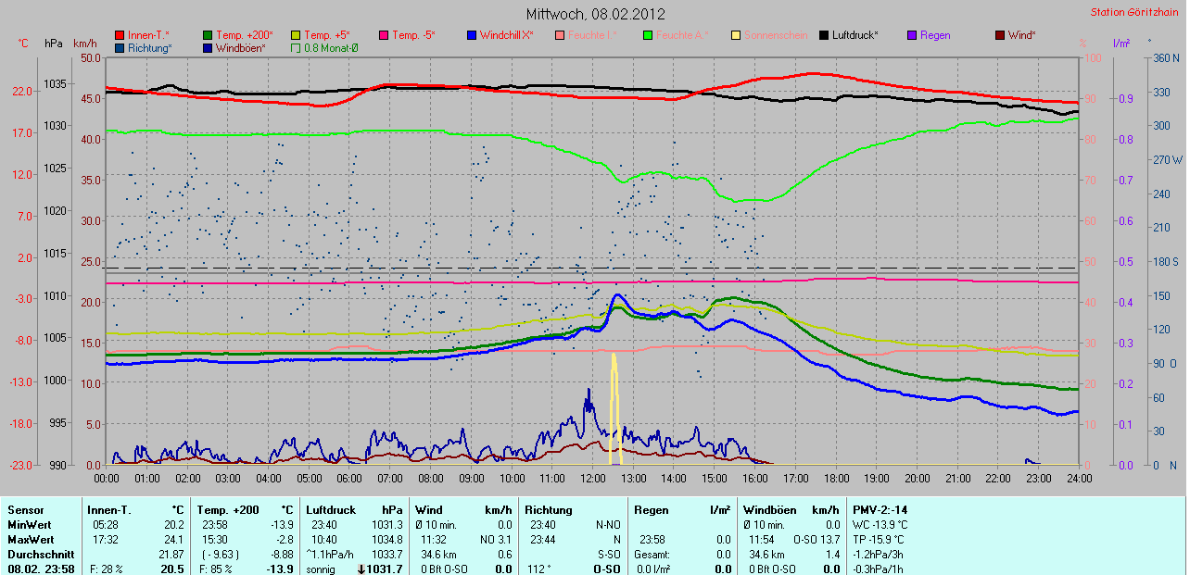This screenshot has width=1190, height=575.
Task: Click the Windböen column header in table
Action: click(769, 509)
